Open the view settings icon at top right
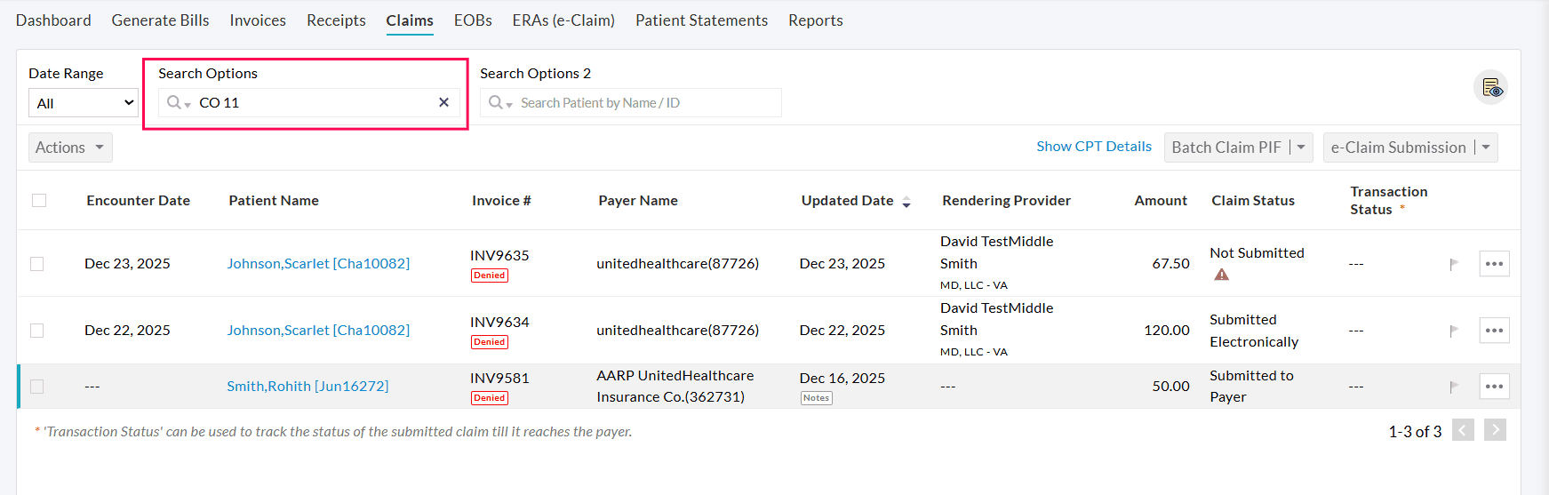Viewport: 1549px width, 495px height. [x=1490, y=87]
